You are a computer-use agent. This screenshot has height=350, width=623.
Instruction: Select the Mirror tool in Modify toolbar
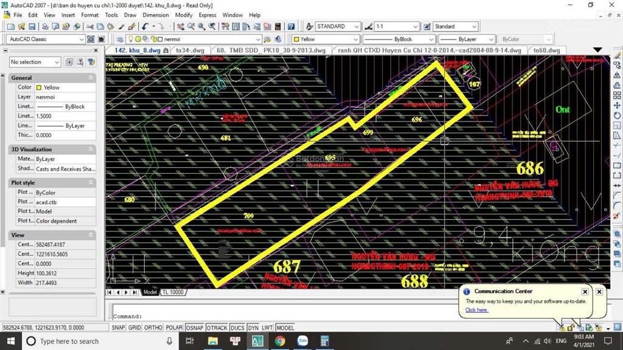(617, 75)
